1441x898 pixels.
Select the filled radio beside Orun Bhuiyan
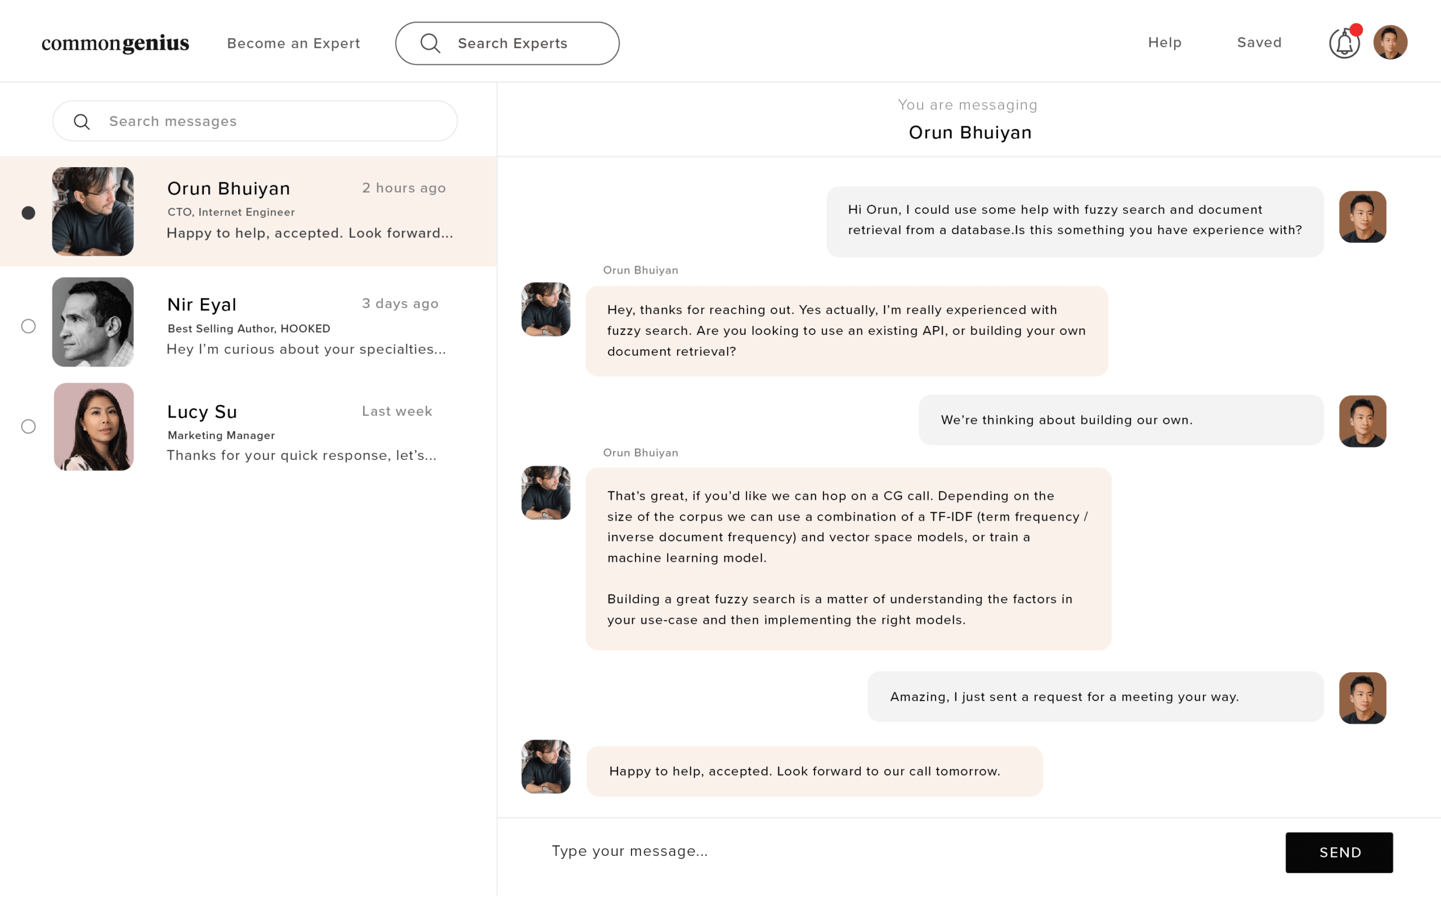[29, 213]
